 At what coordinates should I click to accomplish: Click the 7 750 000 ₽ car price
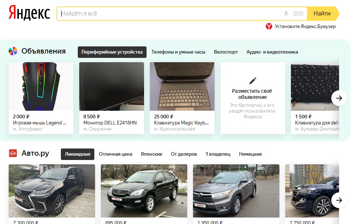(302, 222)
